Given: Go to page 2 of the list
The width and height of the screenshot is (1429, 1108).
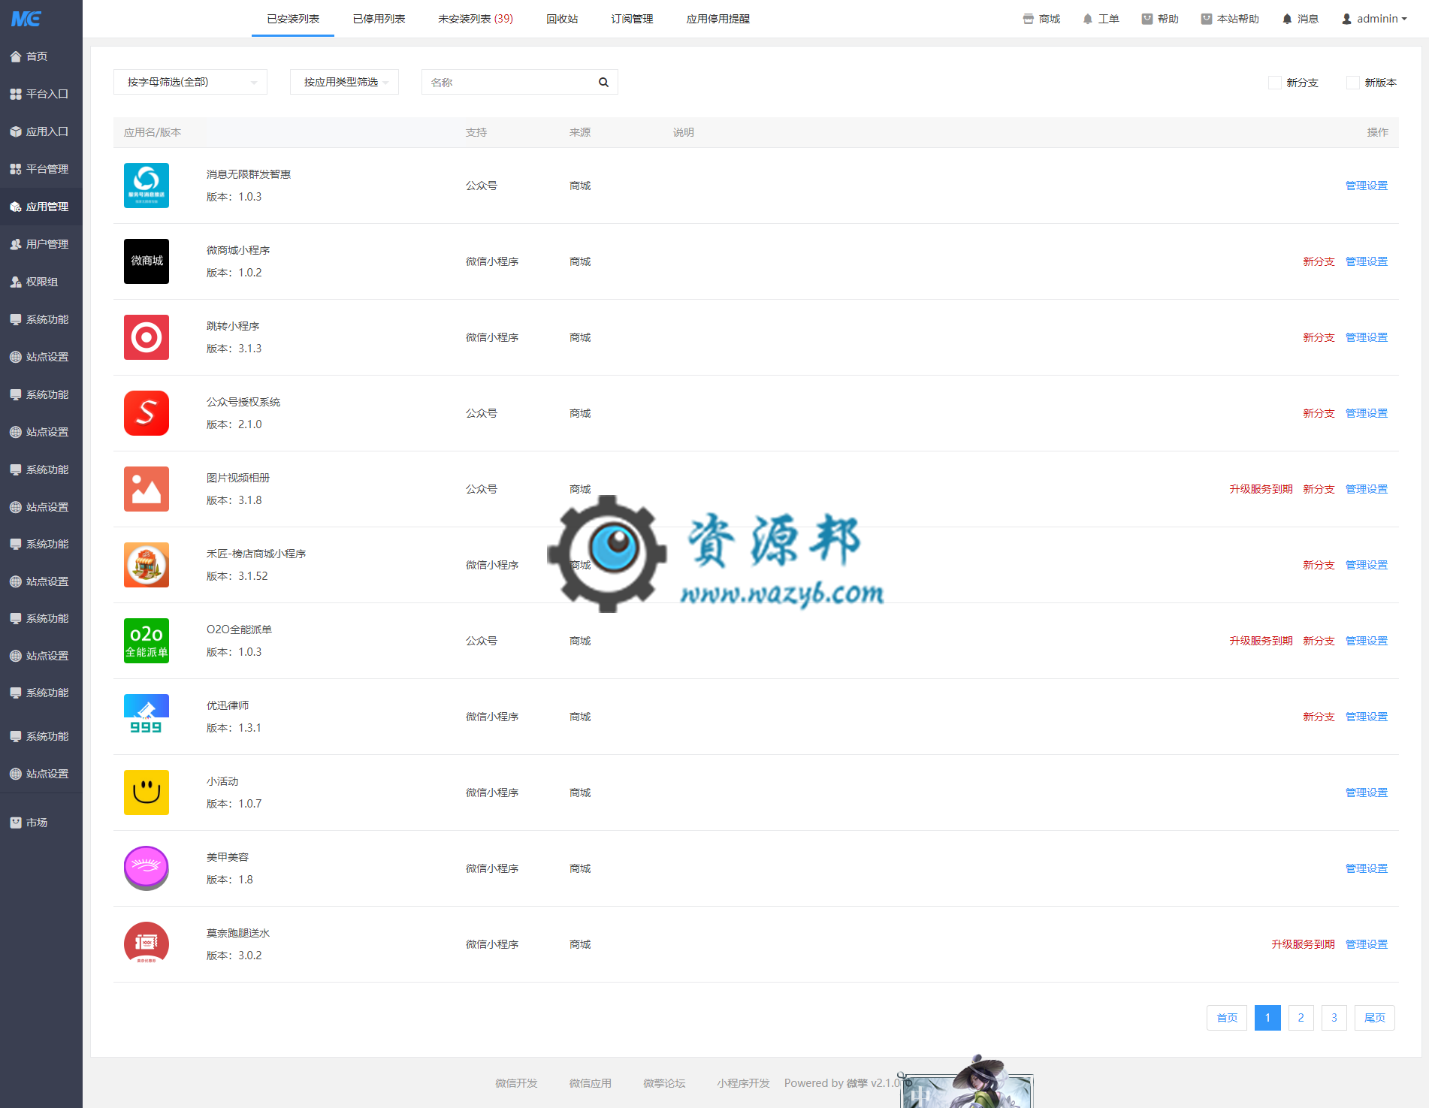Looking at the screenshot, I should 1301,1018.
